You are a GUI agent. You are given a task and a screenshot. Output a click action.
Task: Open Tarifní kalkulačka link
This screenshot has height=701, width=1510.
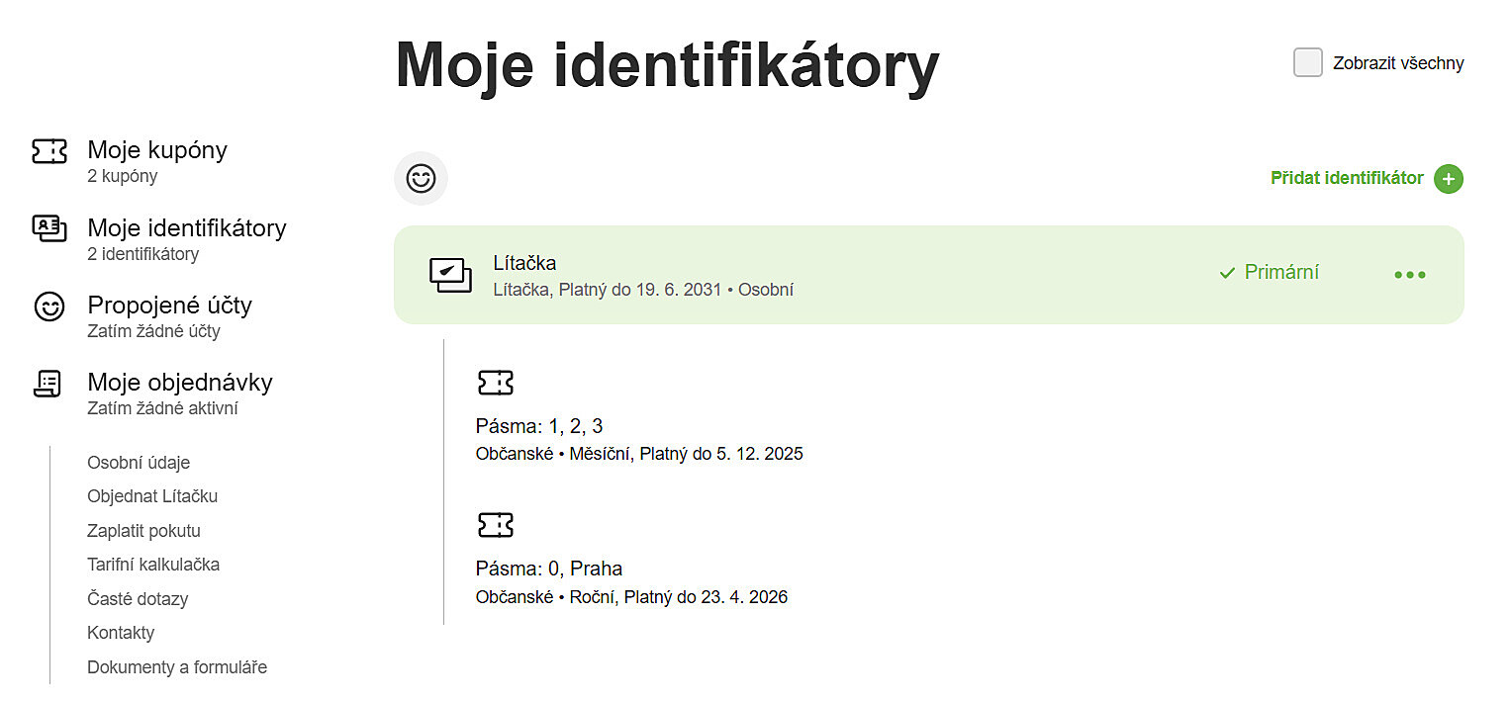click(153, 565)
